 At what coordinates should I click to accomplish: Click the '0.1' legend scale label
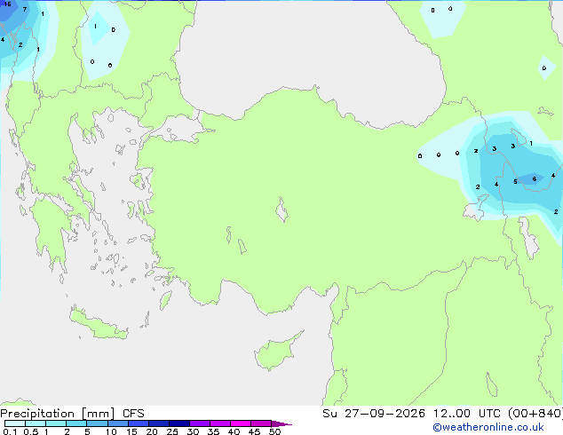[x=10, y=431]
